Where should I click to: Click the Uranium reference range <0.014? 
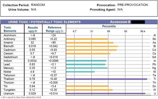(53, 94)
